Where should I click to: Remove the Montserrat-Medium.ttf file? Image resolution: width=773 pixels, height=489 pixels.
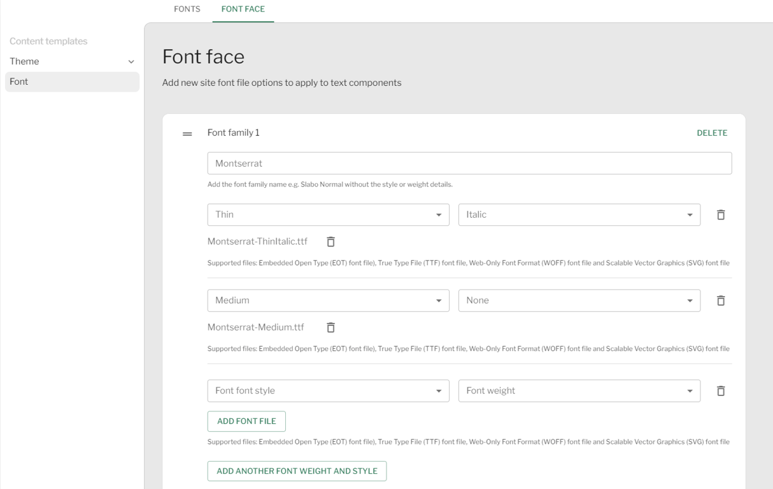[x=330, y=327]
